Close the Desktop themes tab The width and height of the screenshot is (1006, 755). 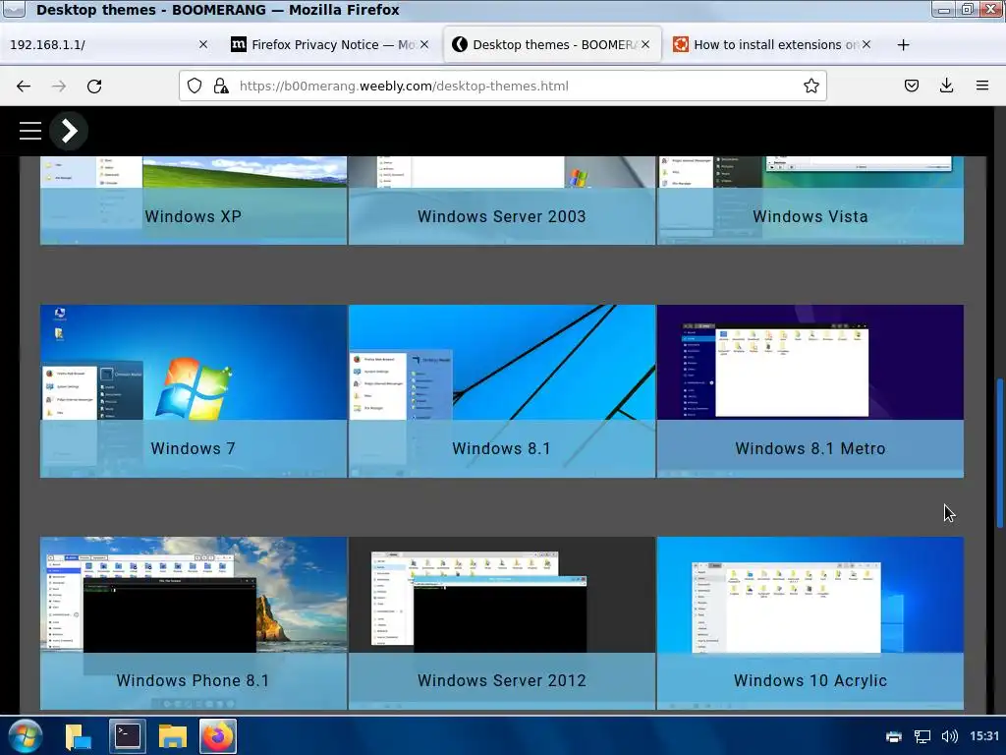coord(645,44)
